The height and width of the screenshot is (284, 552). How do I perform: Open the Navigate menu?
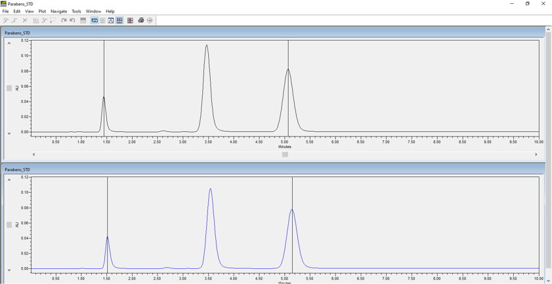(59, 11)
